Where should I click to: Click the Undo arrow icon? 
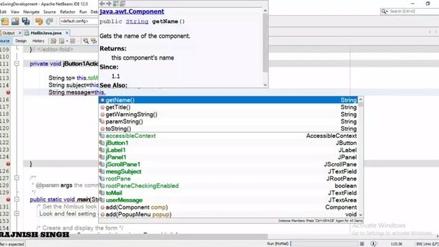(x=39, y=21)
